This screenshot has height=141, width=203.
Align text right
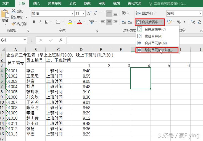coord(115,22)
